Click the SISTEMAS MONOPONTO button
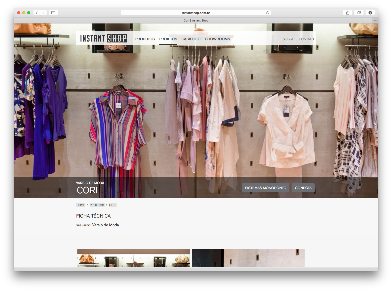 click(265, 188)
